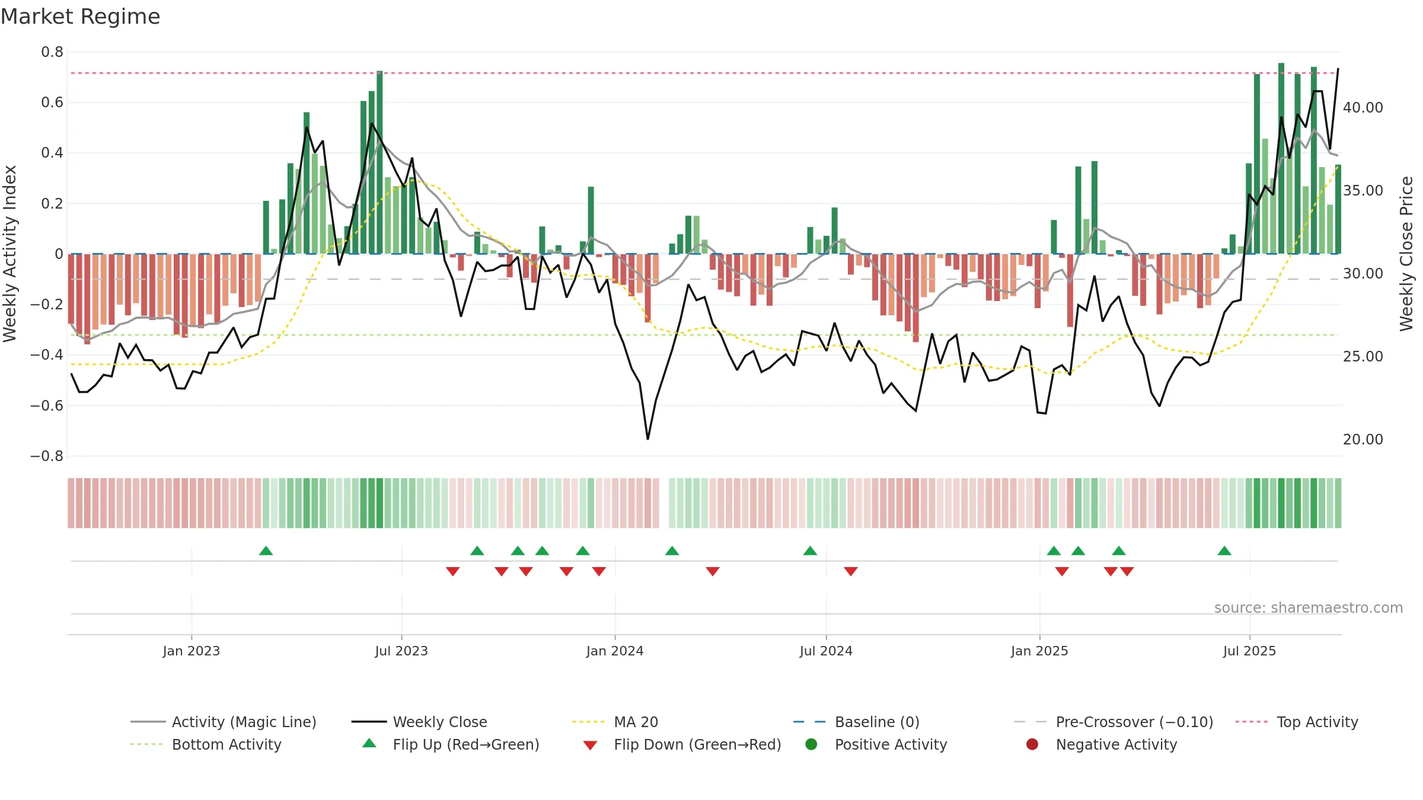
Task: Click the only Flip Up triangle before Jul 2023
Action: pyautogui.click(x=266, y=551)
